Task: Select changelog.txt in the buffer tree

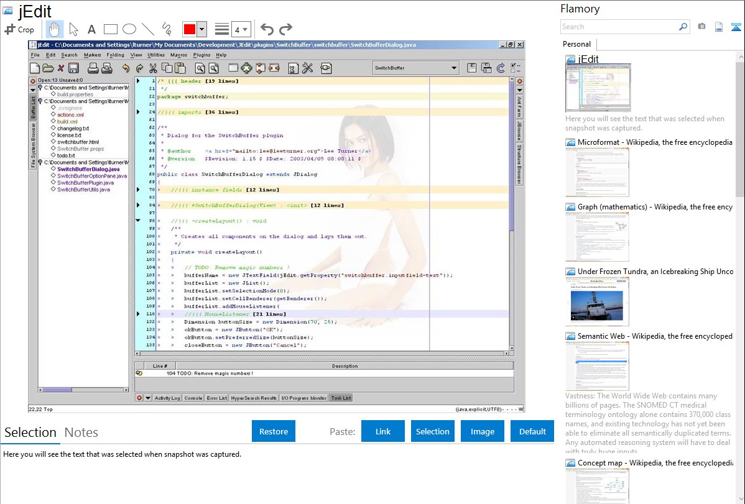Action: (73, 128)
